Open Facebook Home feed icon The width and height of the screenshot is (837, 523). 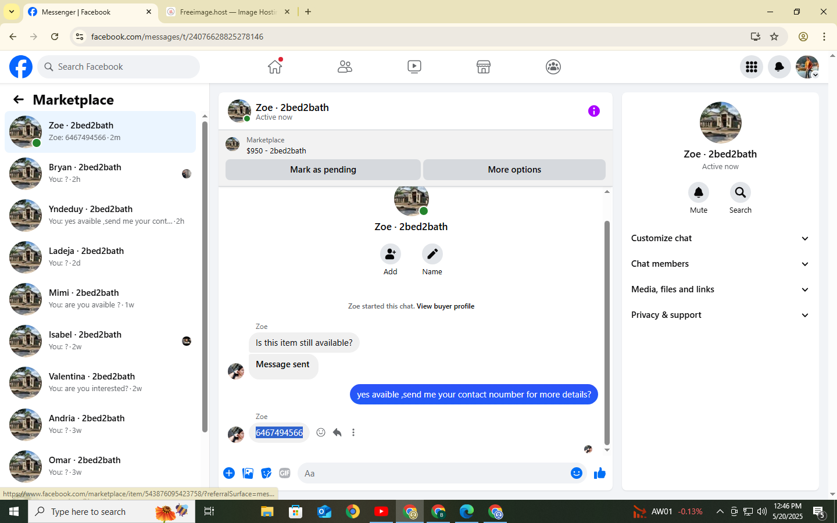coord(275,67)
